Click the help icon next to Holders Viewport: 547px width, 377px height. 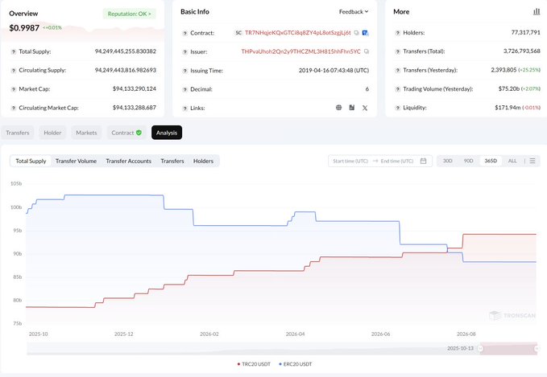(398, 33)
